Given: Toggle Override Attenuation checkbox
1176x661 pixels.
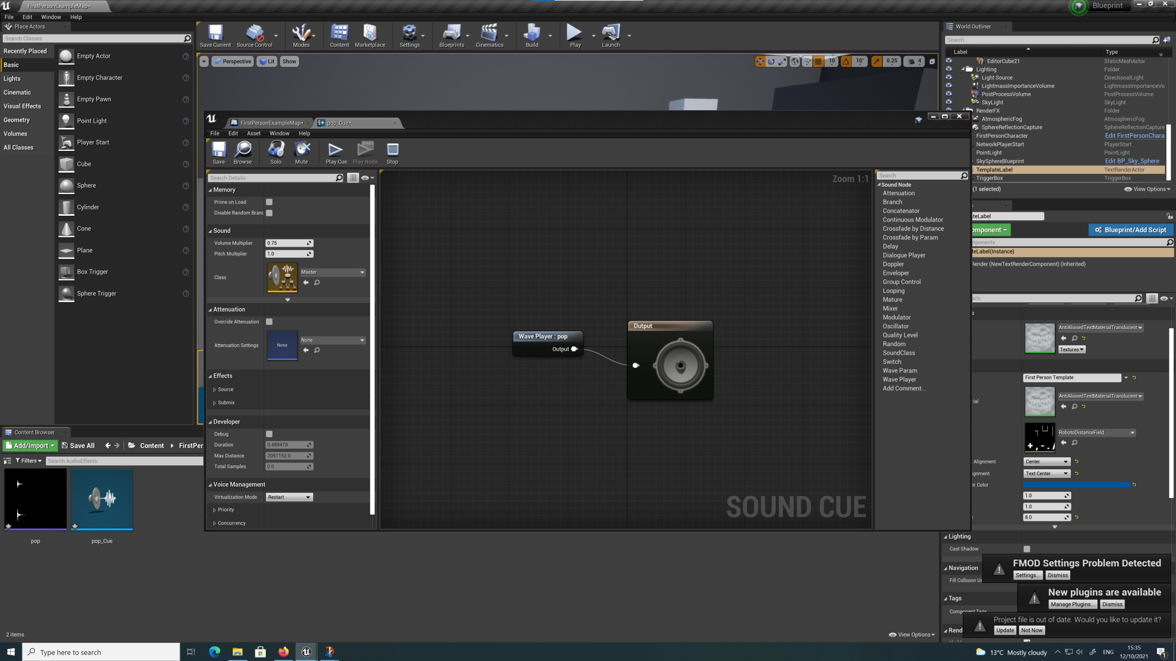Looking at the screenshot, I should click(x=269, y=322).
